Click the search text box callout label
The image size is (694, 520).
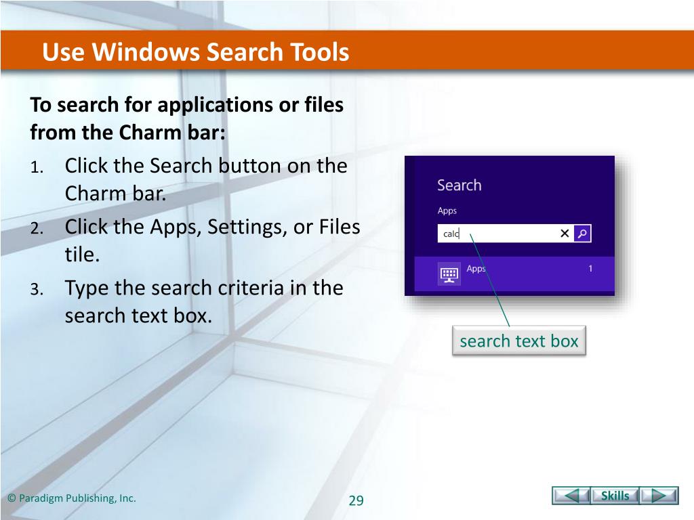click(518, 341)
